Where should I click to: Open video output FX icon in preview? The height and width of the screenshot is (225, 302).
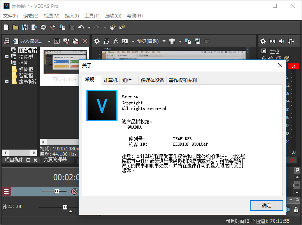coord(116,41)
